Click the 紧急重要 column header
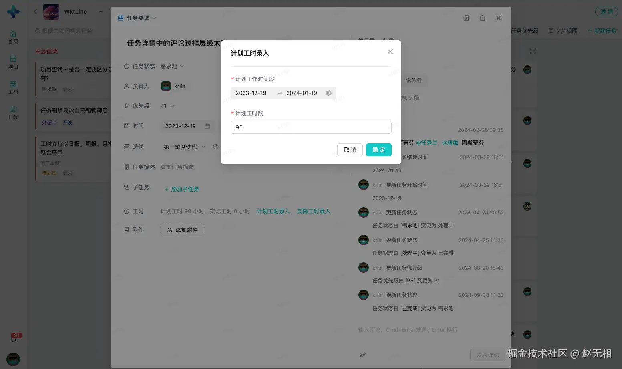This screenshot has width=622, height=369. (x=46, y=51)
